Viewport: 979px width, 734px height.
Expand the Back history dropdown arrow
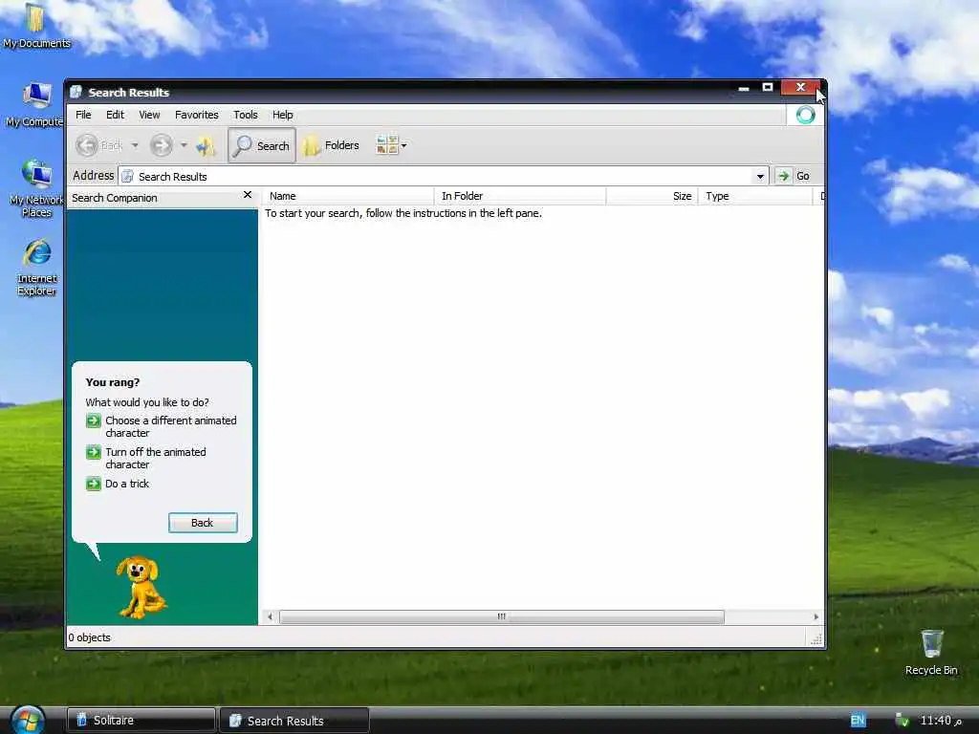point(135,145)
